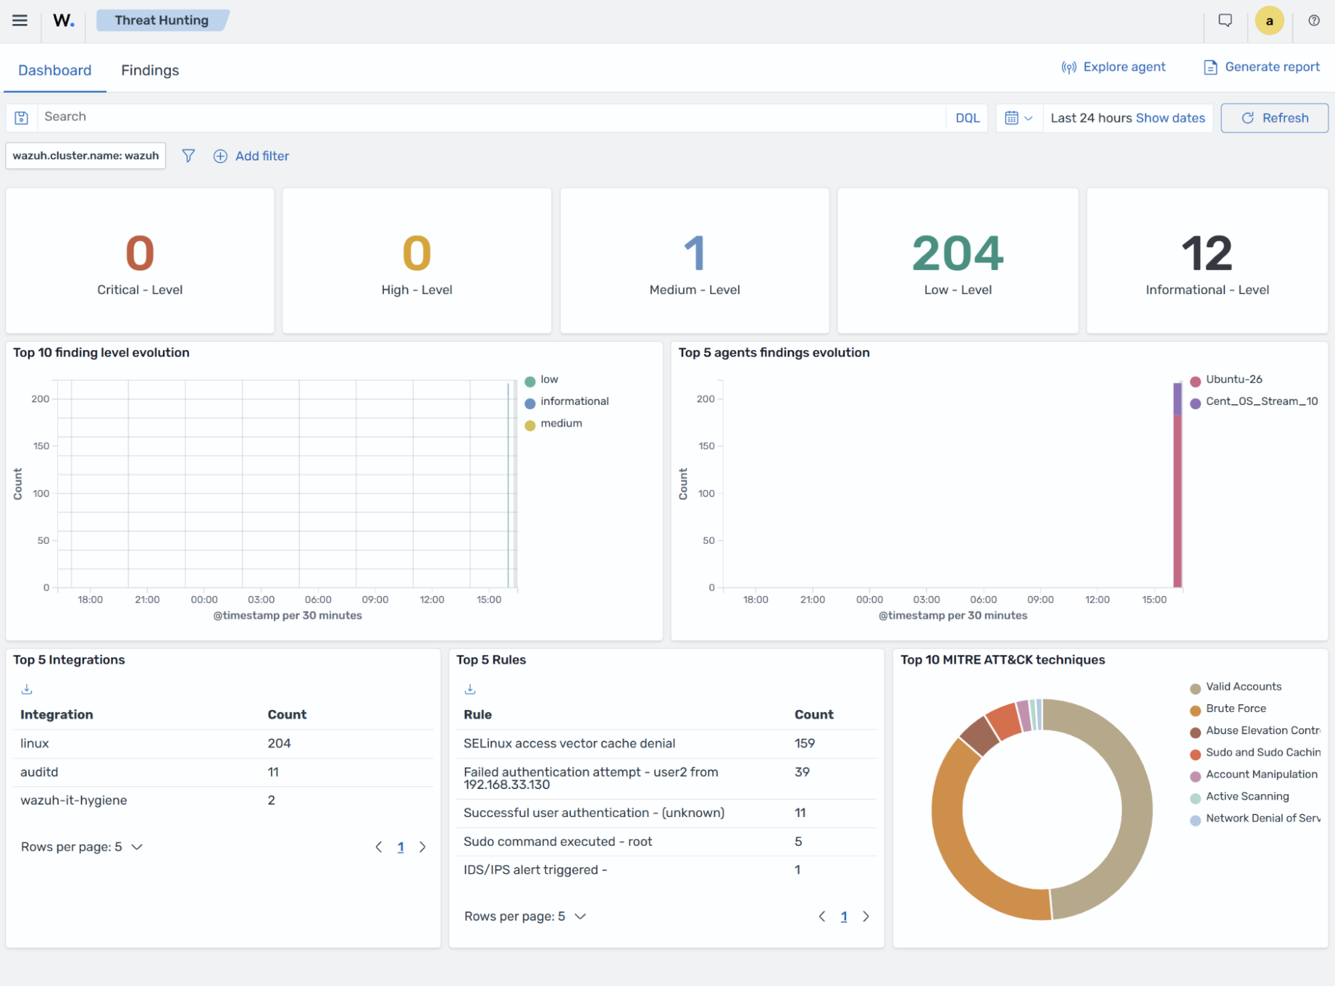Go to previous page in Integrations table
The image size is (1335, 986).
coord(379,847)
